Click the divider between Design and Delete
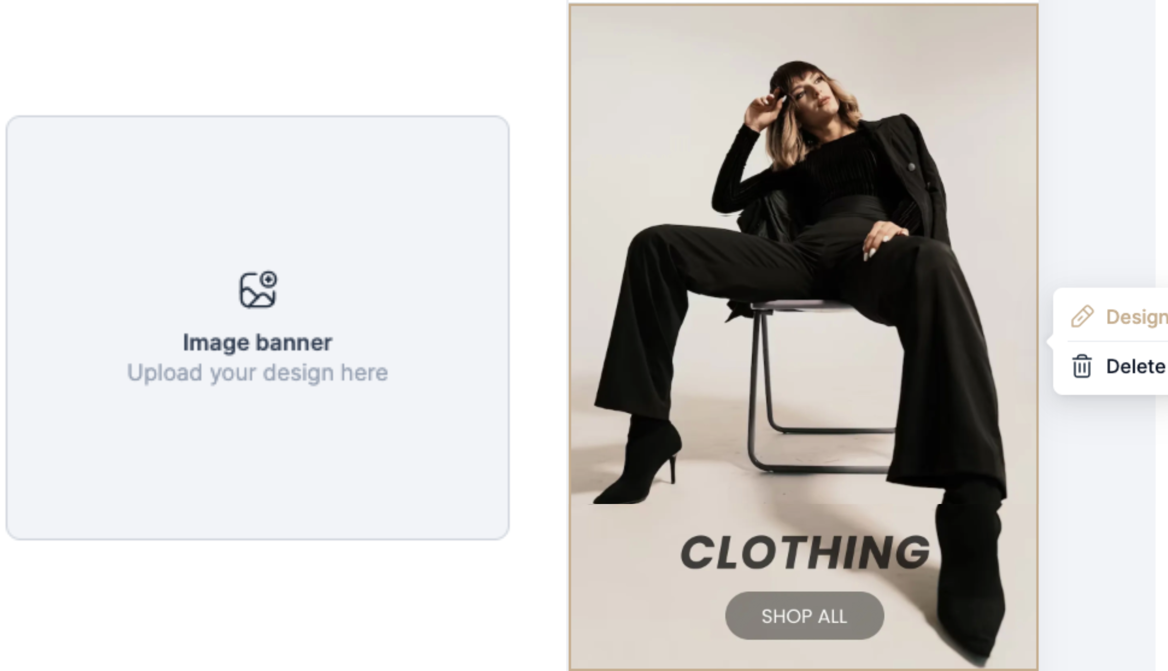 (1118, 341)
